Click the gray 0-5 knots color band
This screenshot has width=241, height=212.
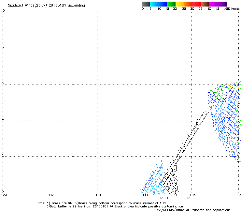pos(146,4)
